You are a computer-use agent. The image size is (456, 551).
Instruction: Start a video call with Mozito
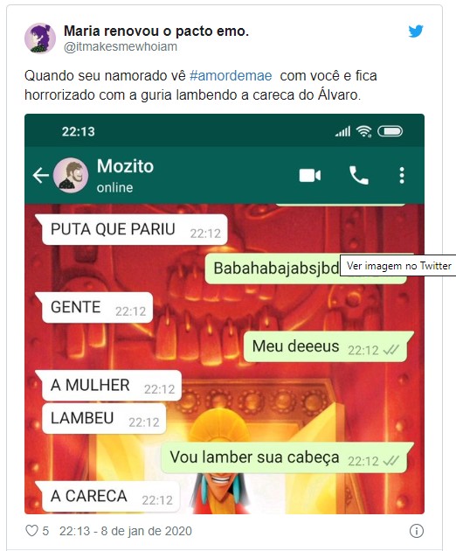309,175
